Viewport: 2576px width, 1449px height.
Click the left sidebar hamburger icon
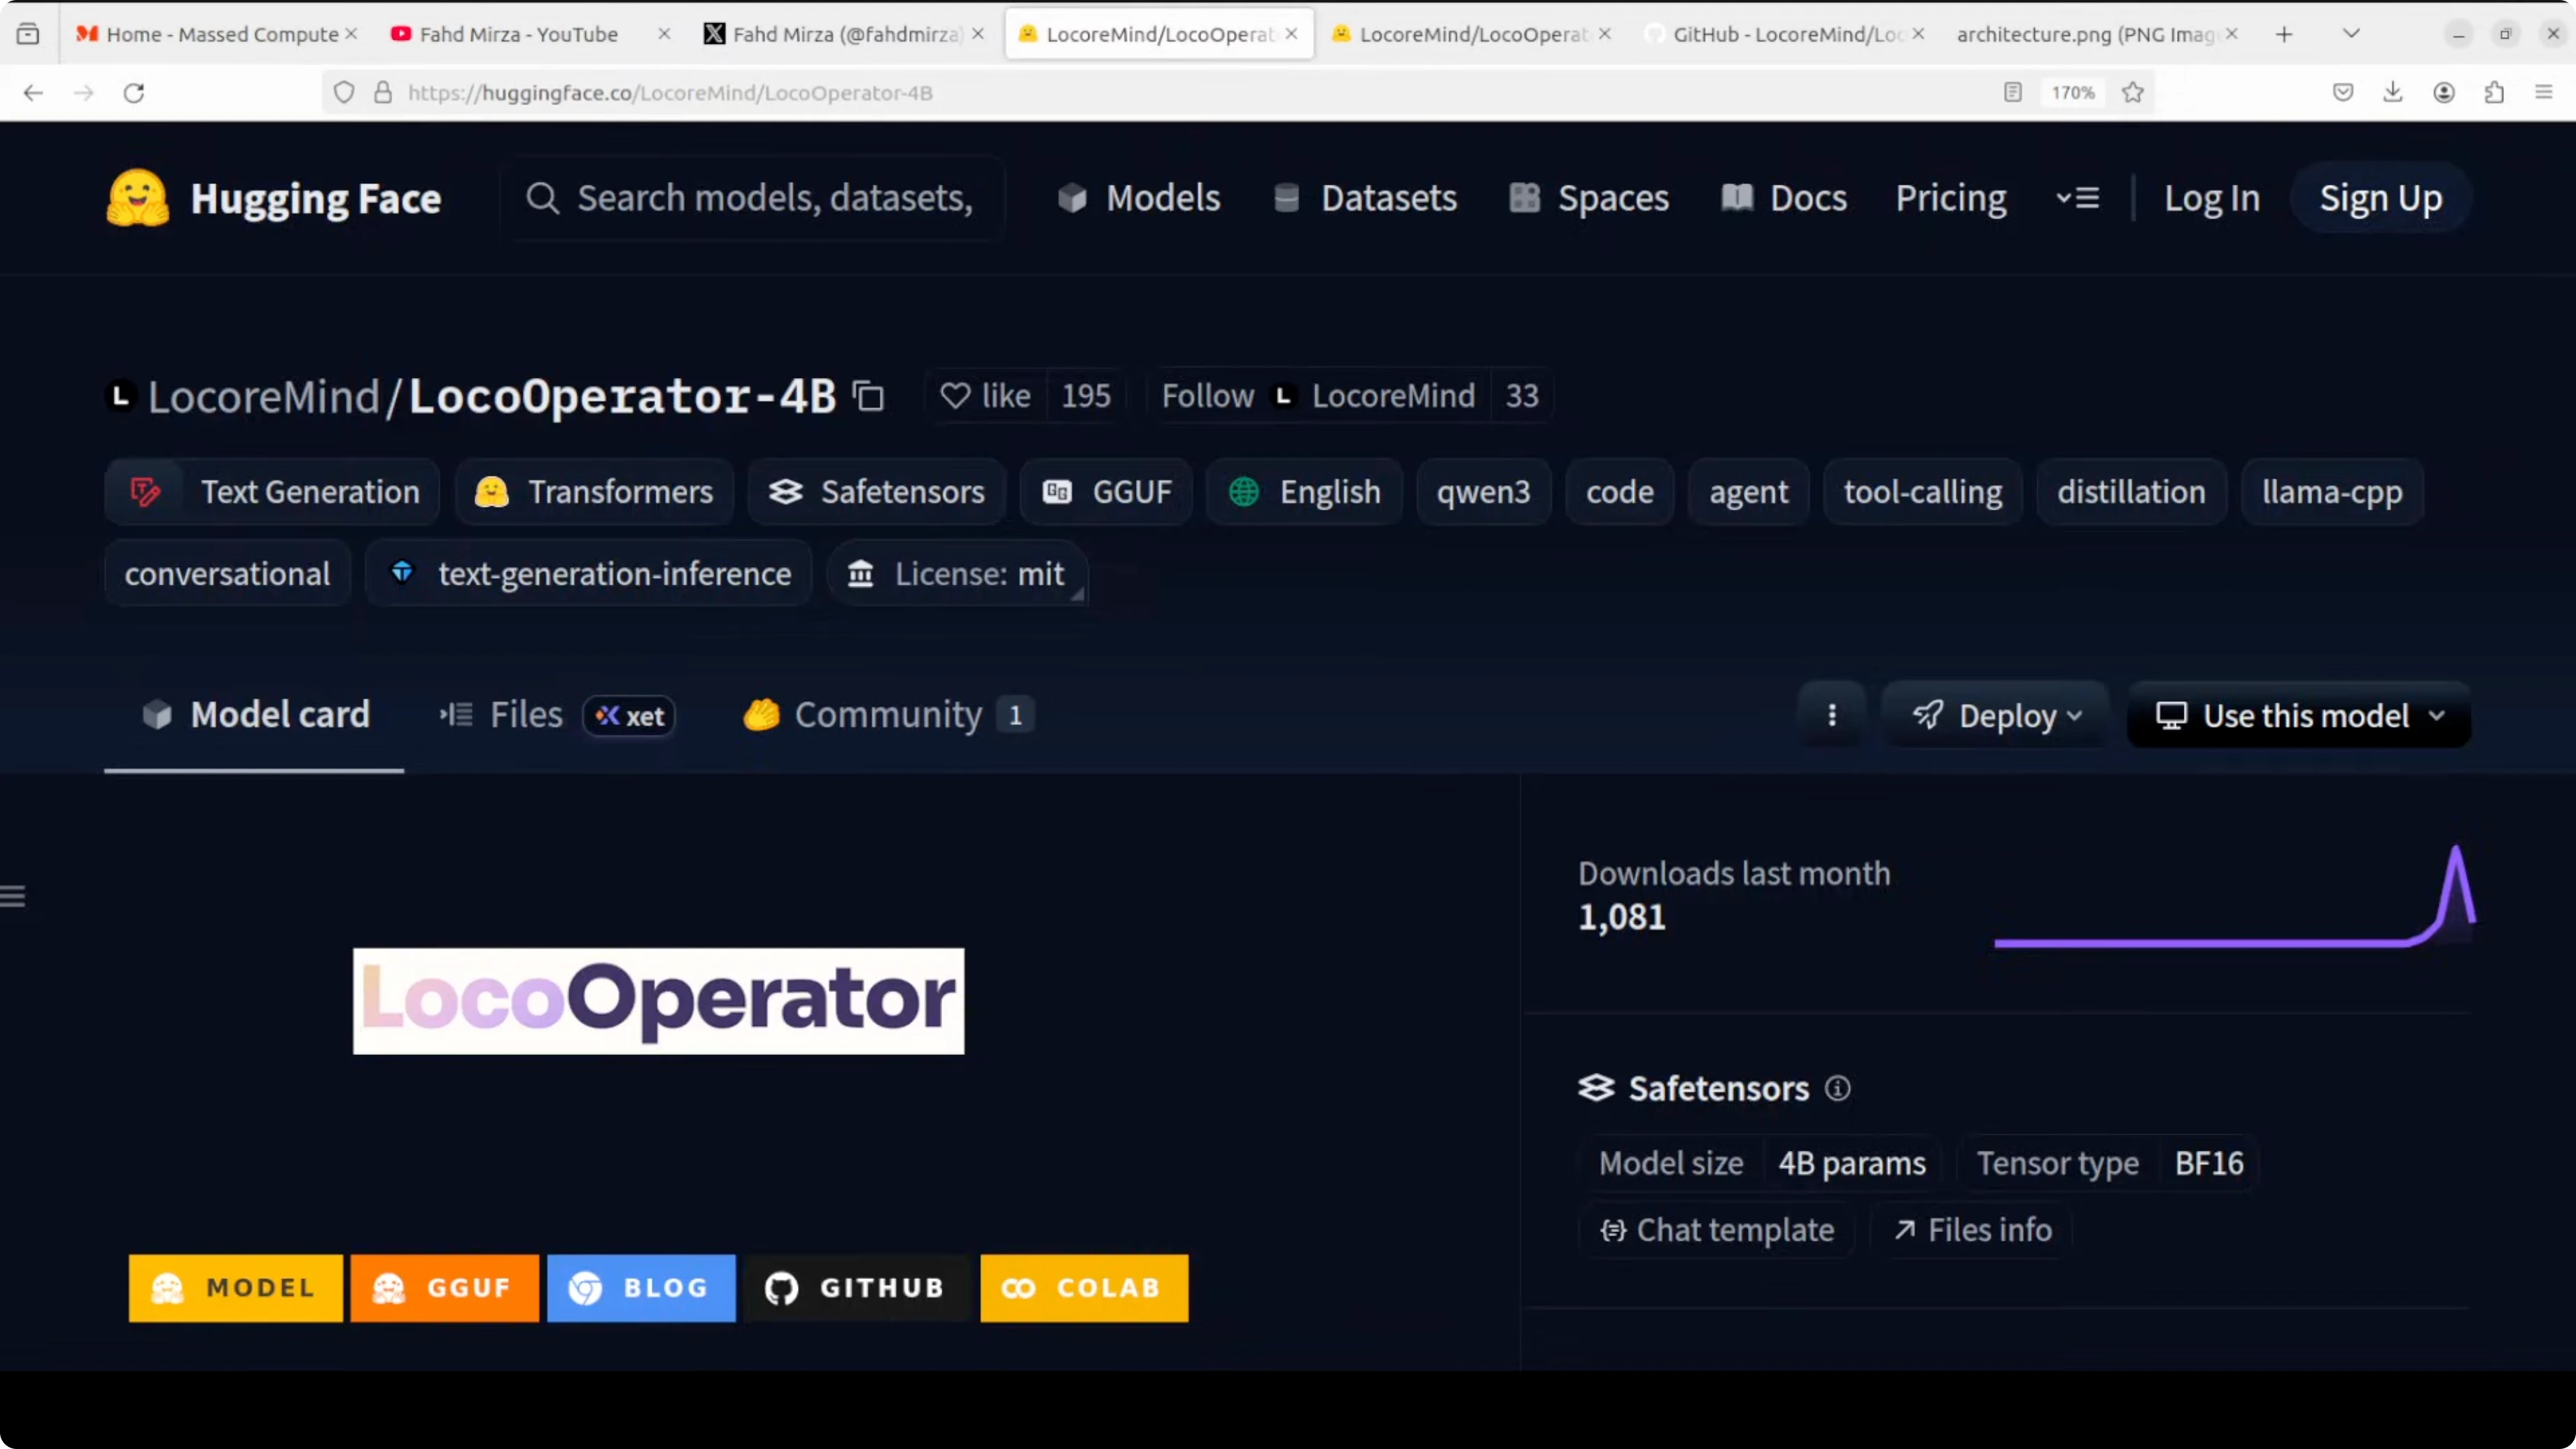(x=13, y=896)
